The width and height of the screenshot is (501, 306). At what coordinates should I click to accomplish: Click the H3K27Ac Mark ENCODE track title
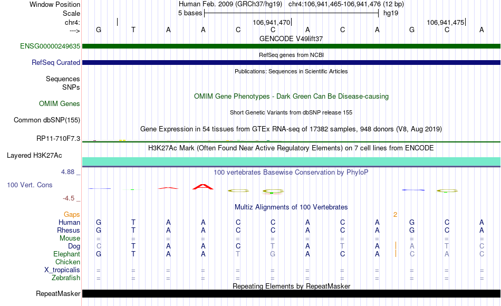[x=291, y=148]
